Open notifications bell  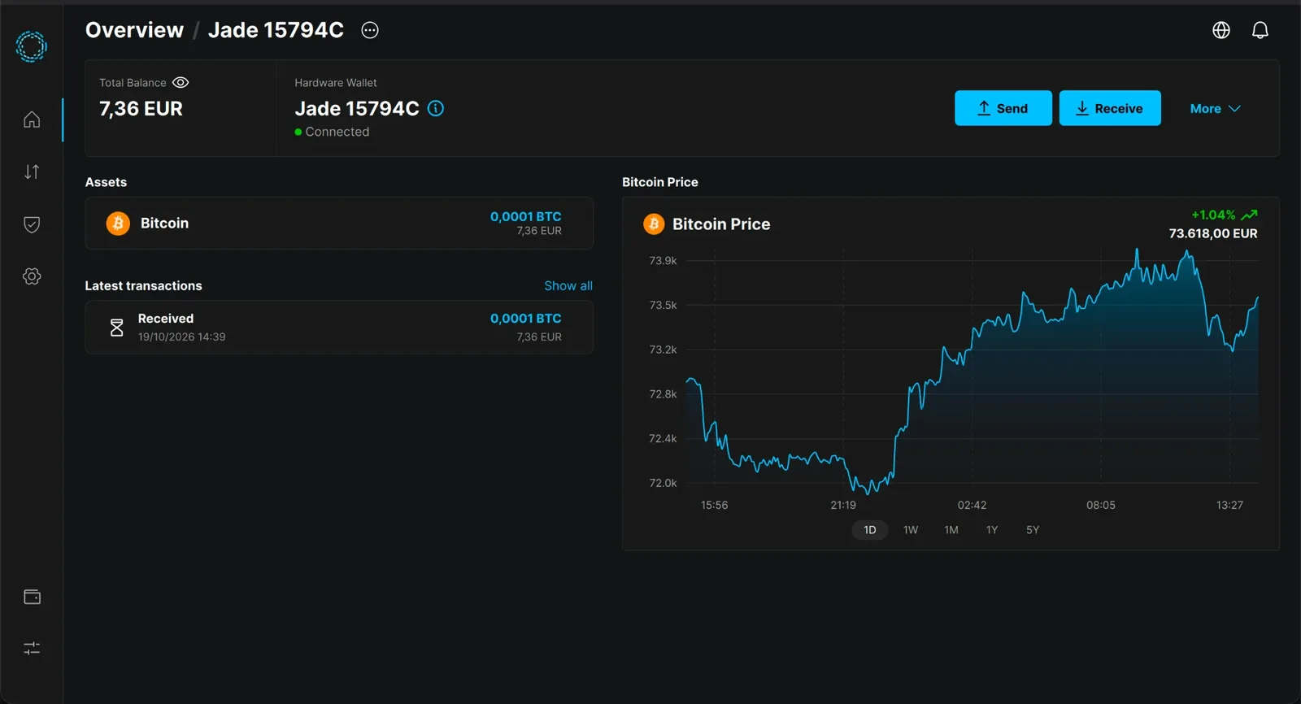point(1260,30)
